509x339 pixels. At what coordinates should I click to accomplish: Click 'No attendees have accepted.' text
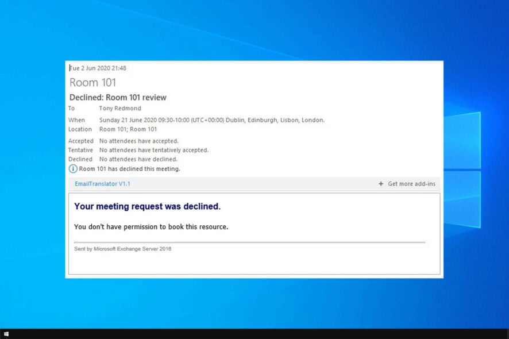(139, 141)
